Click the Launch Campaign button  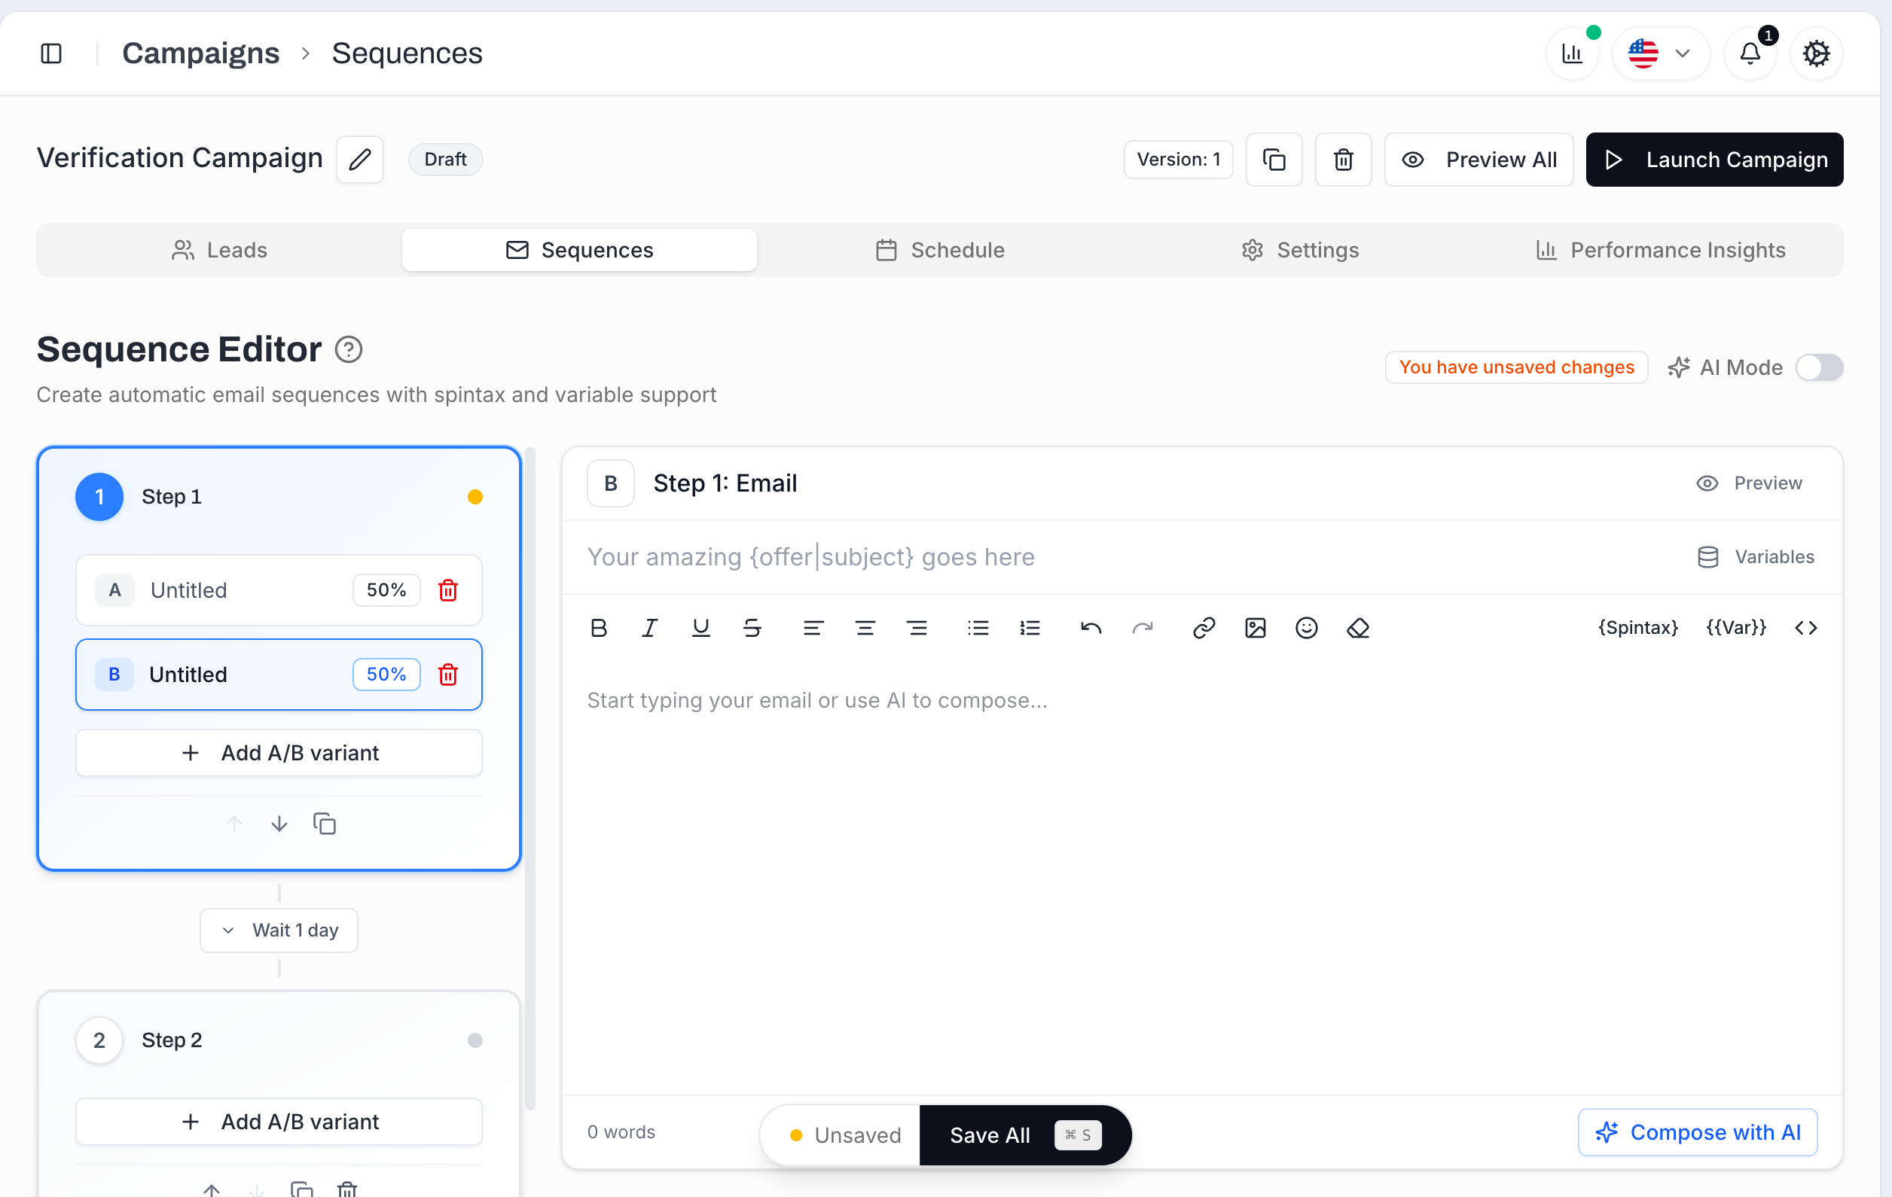pos(1714,160)
